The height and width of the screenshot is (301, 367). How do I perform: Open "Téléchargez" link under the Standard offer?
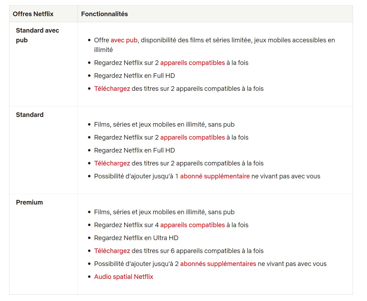click(112, 163)
